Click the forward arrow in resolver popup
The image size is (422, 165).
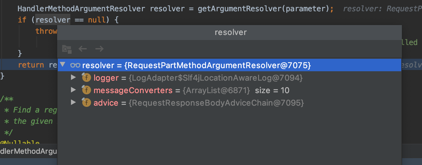tap(100, 49)
